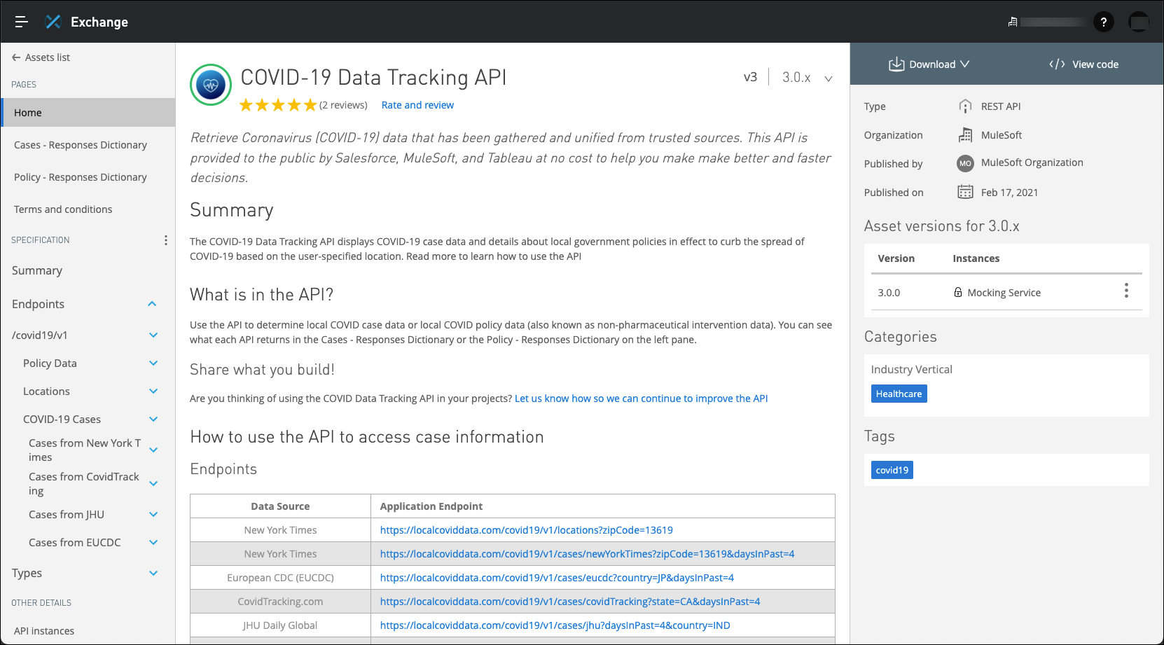This screenshot has height=645, width=1164.
Task: Click the back arrow beside Assets list
Action: [x=16, y=57]
